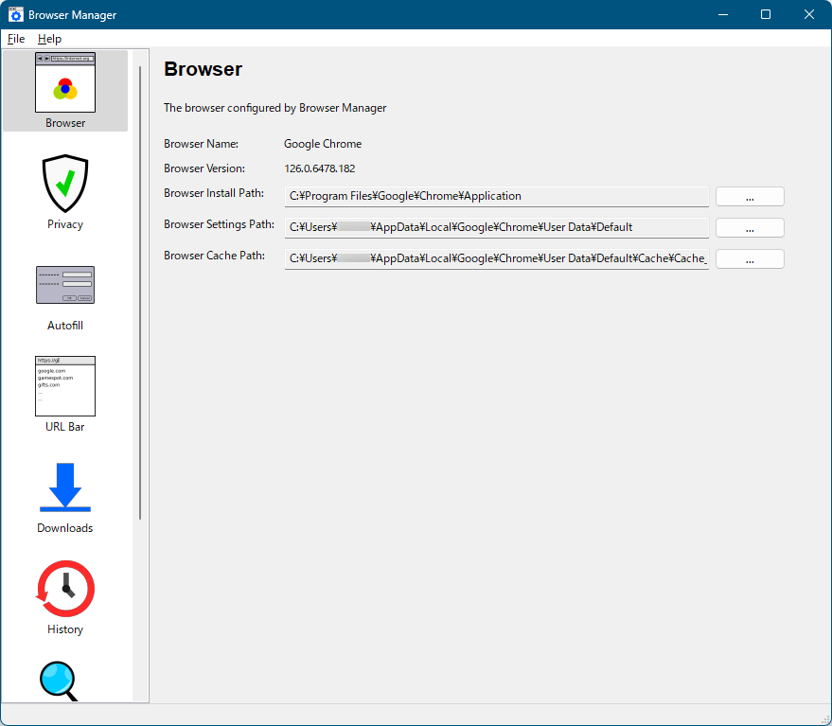Viewport: 832px width, 726px height.
Task: Close the Browser Manager window
Action: click(809, 14)
